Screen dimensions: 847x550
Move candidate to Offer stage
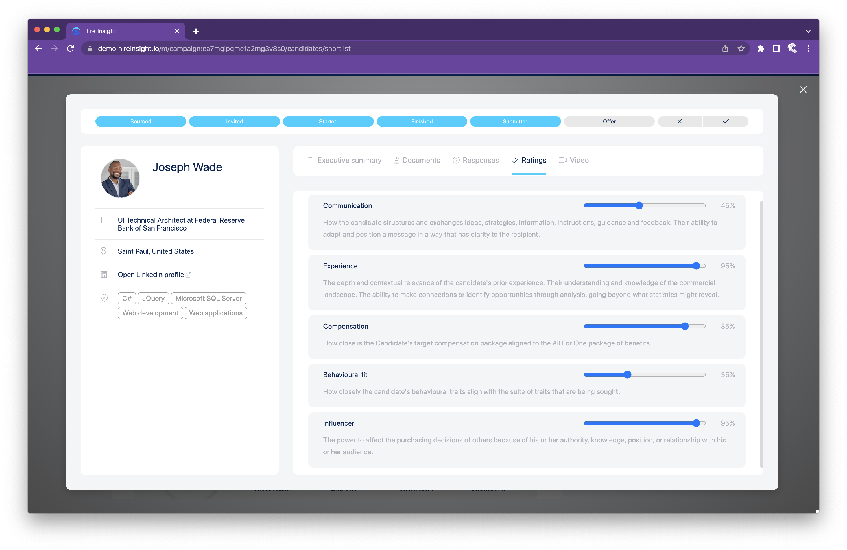point(609,121)
